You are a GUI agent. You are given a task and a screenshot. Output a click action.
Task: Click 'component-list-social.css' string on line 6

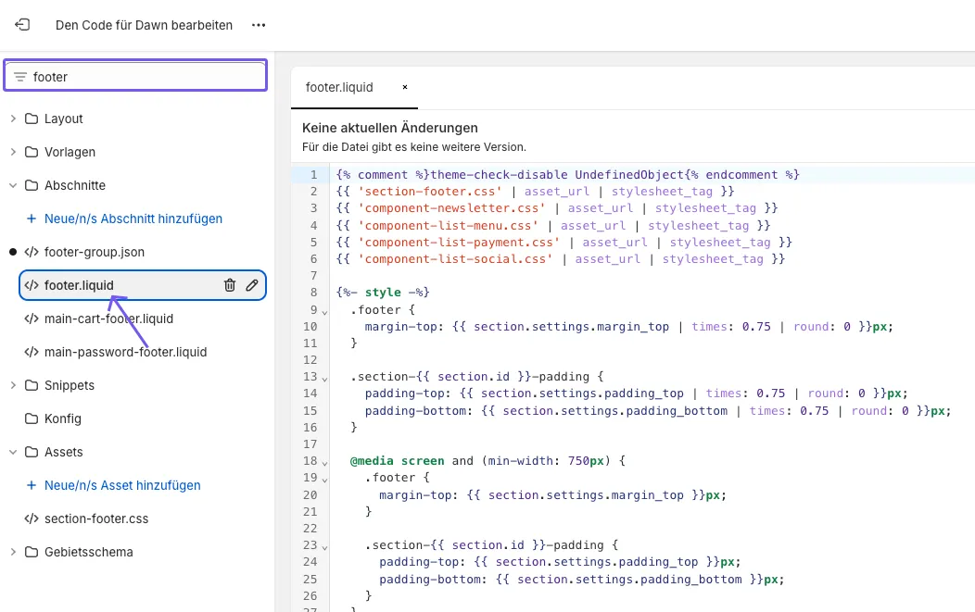[x=455, y=259]
